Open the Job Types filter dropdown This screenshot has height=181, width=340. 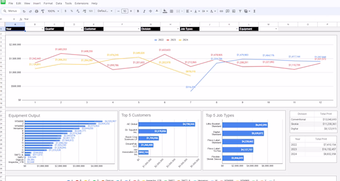(237, 29)
